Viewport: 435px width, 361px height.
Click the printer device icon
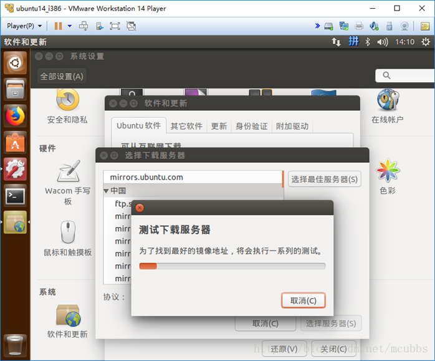tap(359, 26)
